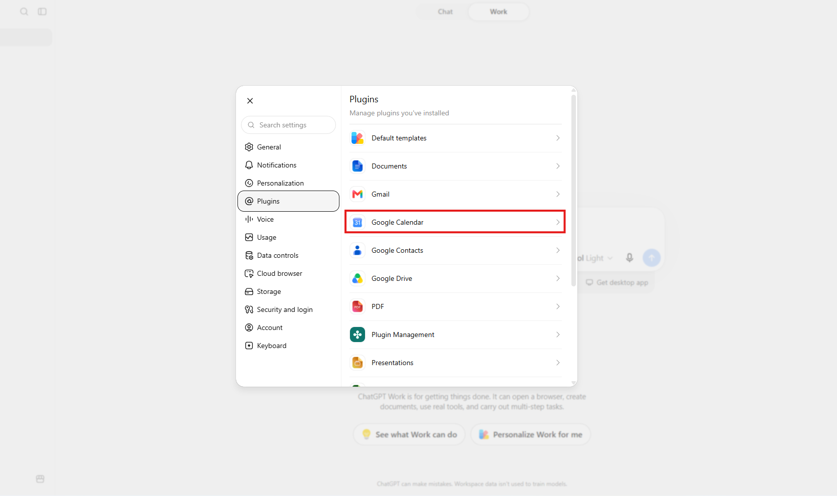The image size is (837, 496).
Task: Click the PDF plugin icon
Action: 357,306
